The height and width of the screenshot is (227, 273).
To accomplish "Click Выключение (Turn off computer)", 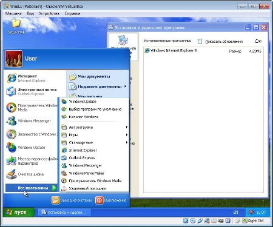I will [111, 200].
